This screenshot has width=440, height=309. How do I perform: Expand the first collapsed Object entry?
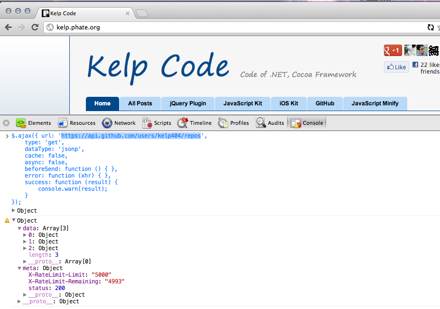tap(13, 210)
